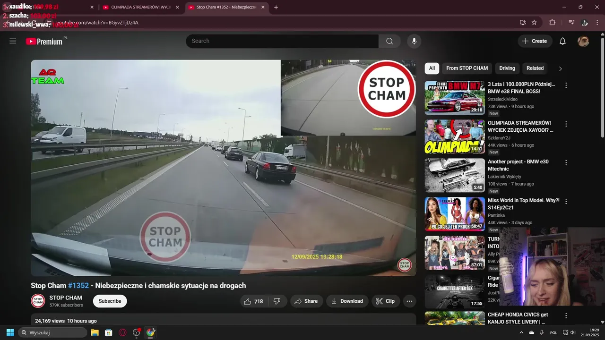Viewport: 605px width, 340px height.
Task: Open Chrome icon on taskbar
Action: [150, 332]
